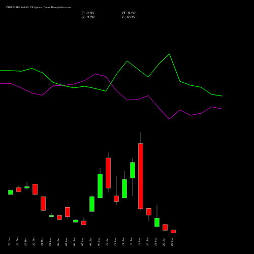Click the red candlestick for 20 Jan
254x254 pixels.
(x=149, y=212)
